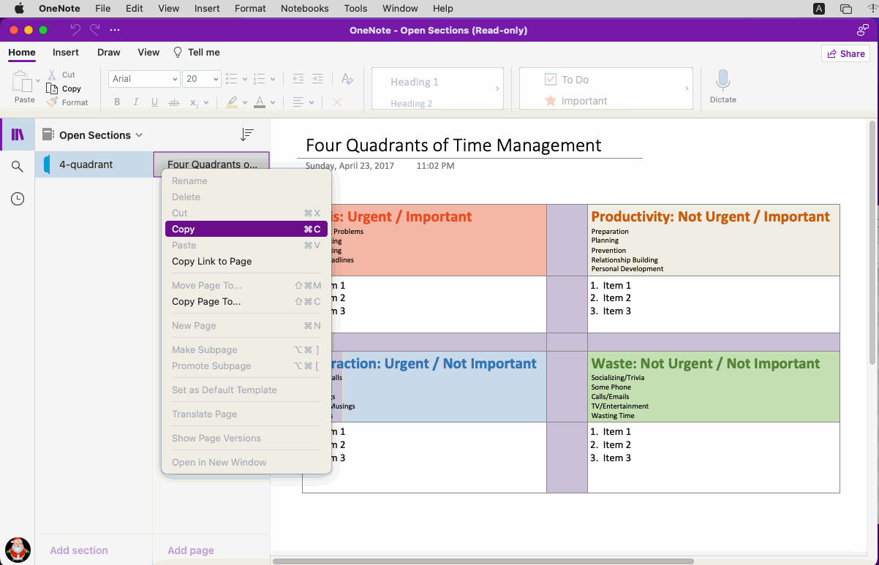Click the Dictate microphone icon
This screenshot has height=565, width=879.
click(723, 80)
